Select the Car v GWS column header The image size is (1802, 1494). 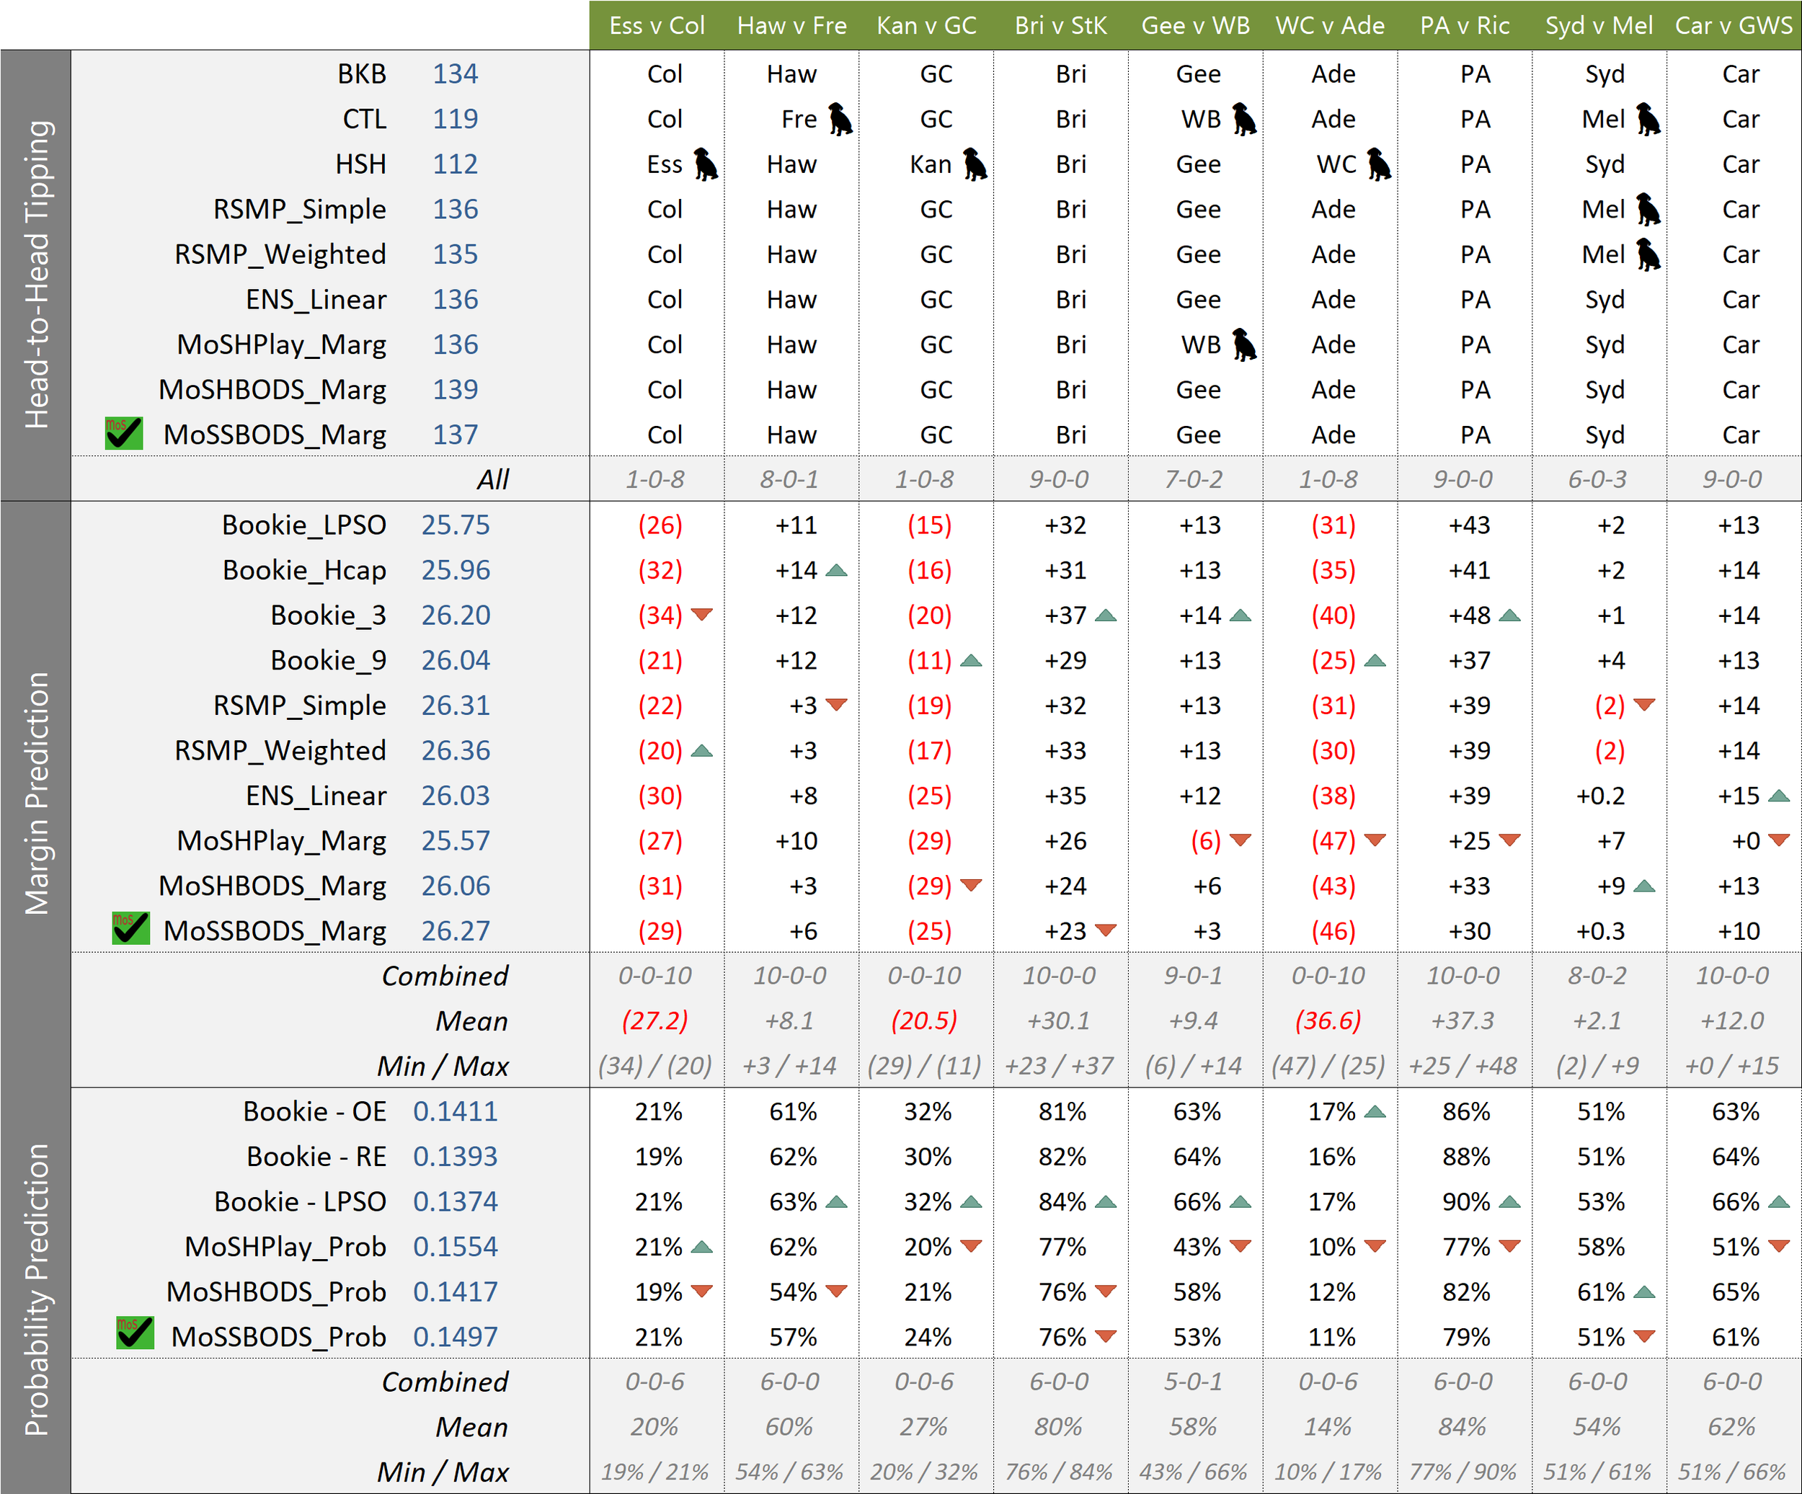click(x=1734, y=25)
